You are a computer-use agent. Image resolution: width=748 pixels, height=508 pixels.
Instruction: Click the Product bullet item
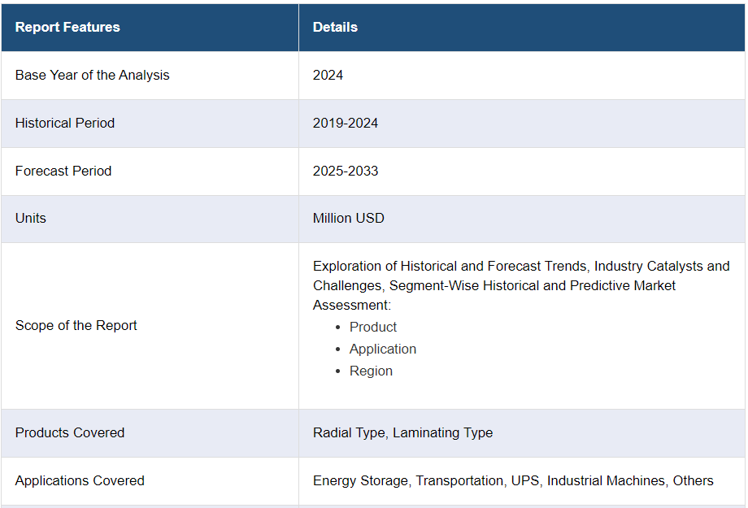[x=373, y=328]
